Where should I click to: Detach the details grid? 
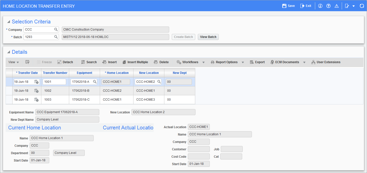(65, 62)
